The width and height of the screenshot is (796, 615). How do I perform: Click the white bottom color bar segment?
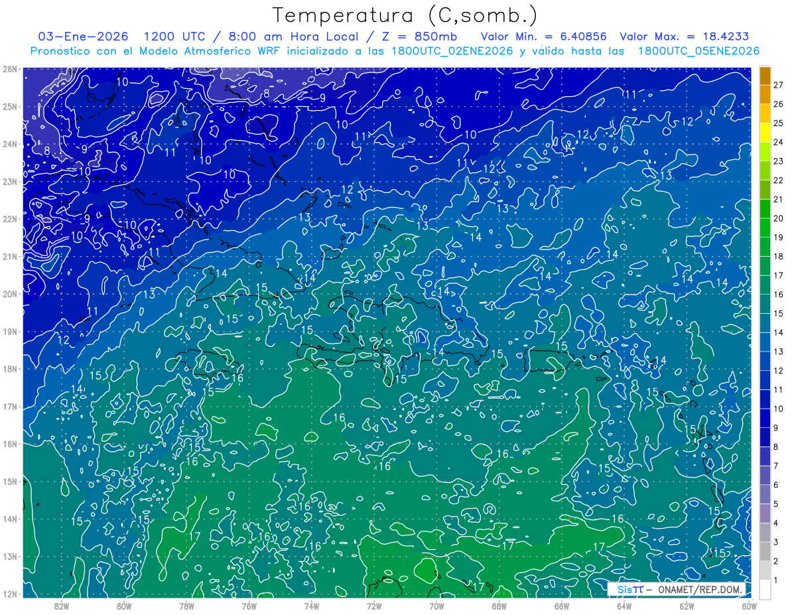(x=765, y=589)
